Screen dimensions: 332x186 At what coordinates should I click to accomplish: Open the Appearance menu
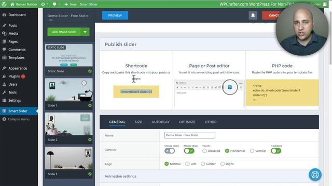18,68
